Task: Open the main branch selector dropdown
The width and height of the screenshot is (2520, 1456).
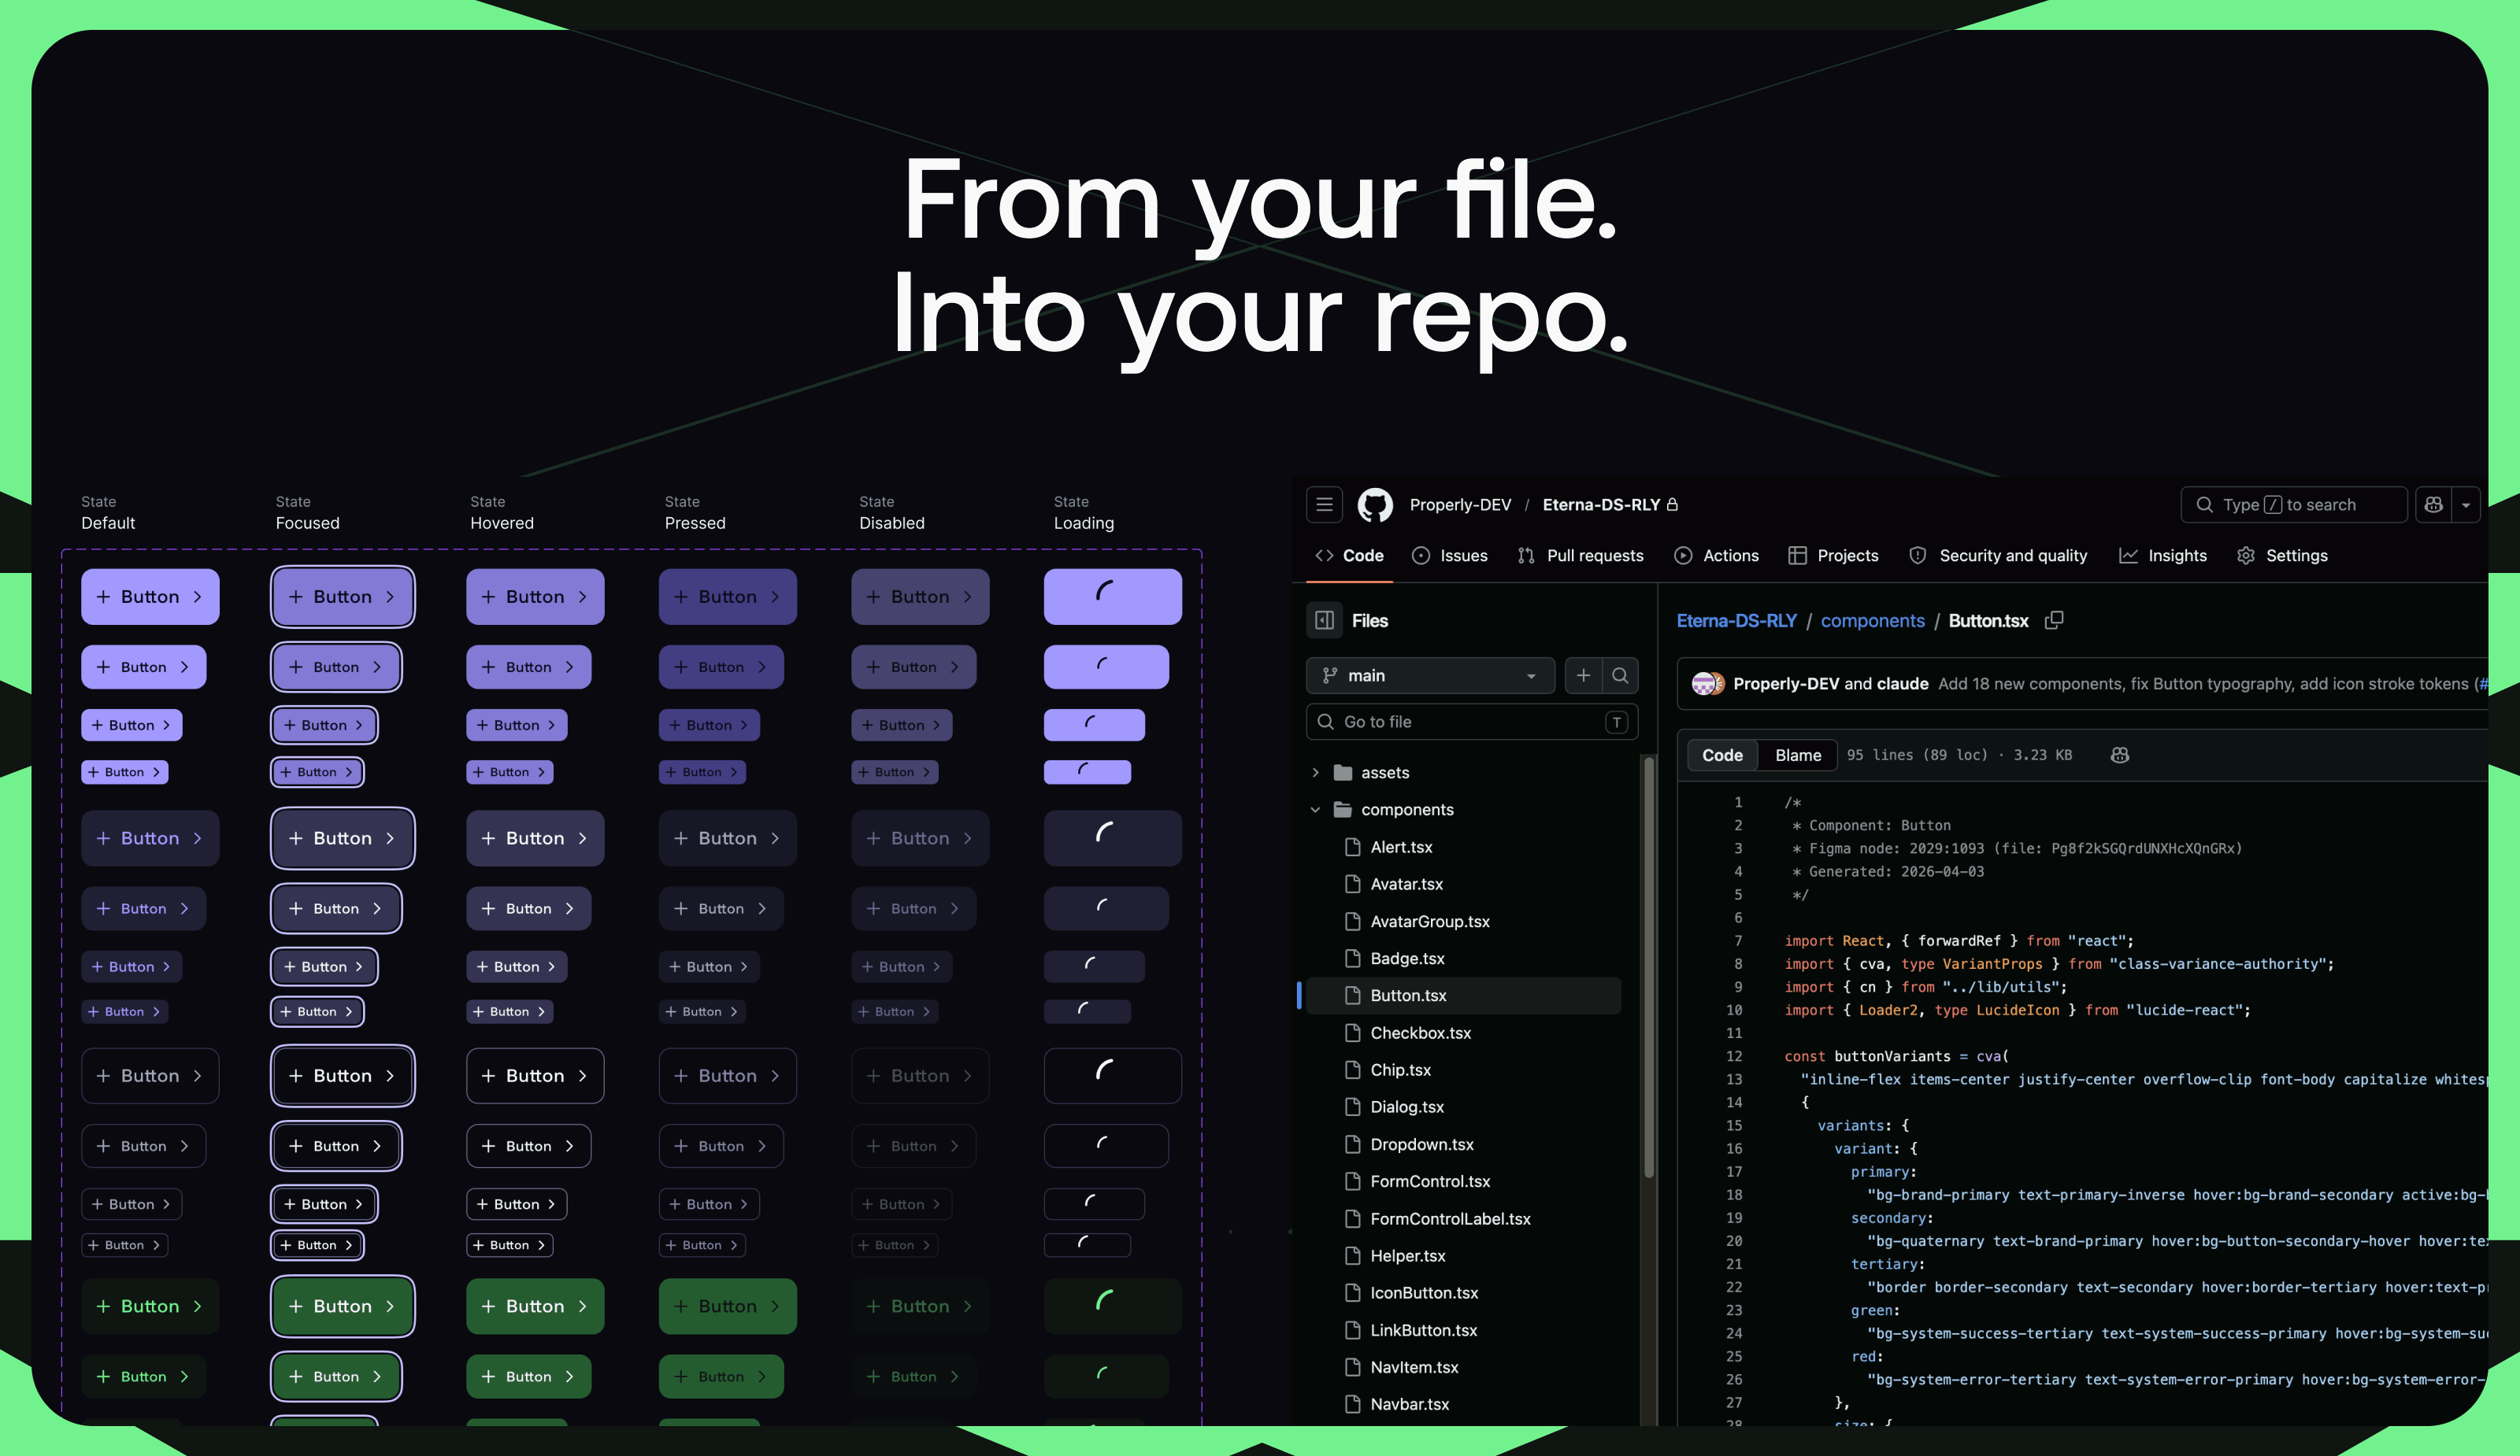Action: 1430,675
